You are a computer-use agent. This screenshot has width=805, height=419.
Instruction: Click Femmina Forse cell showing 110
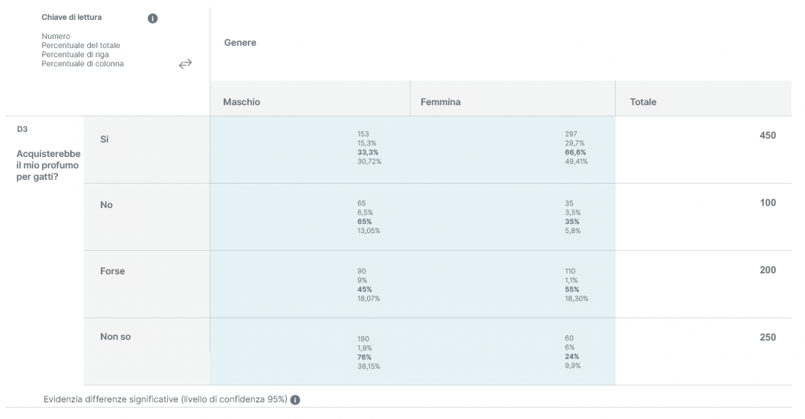pyautogui.click(x=513, y=284)
